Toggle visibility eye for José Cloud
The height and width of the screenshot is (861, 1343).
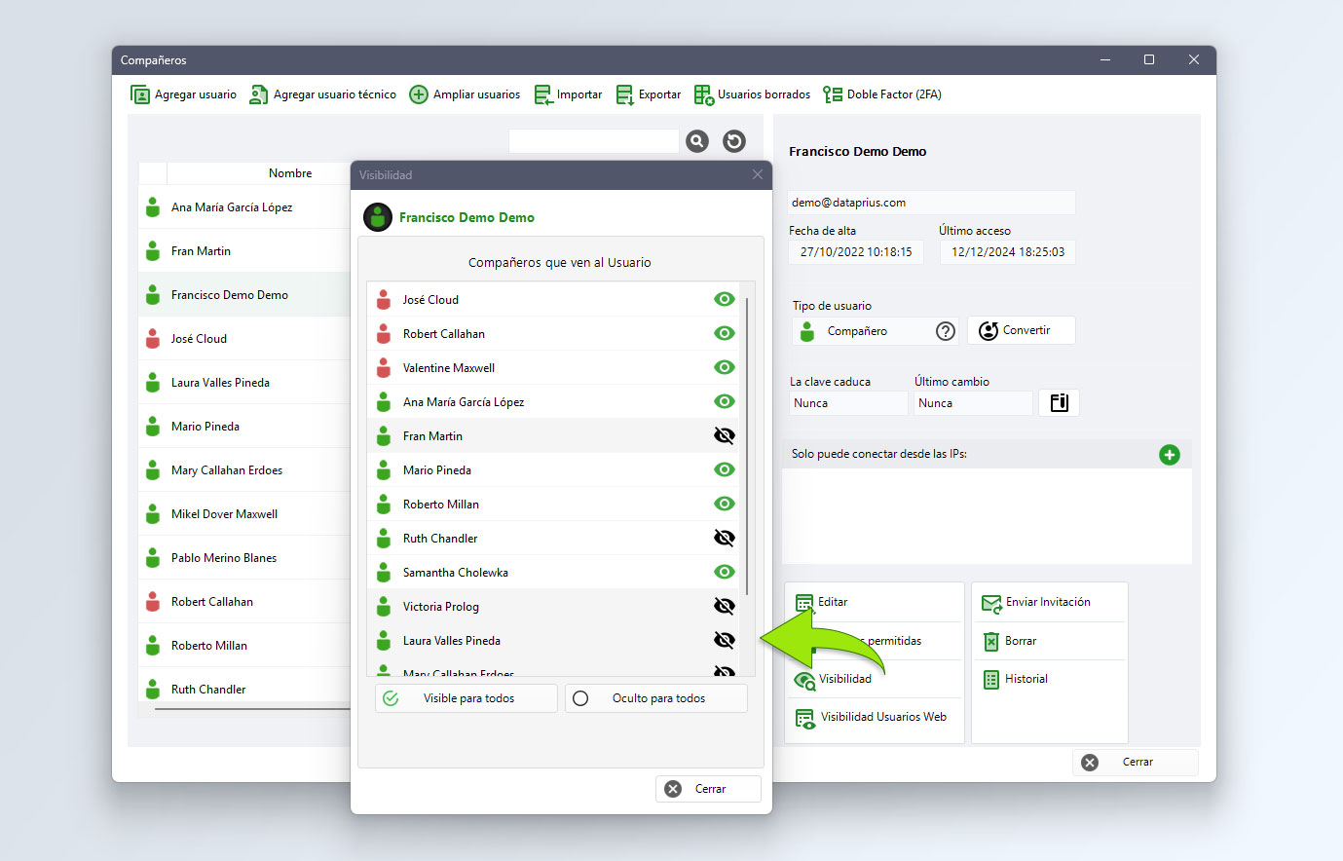[x=724, y=299]
